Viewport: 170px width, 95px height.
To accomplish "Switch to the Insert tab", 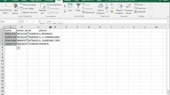I will point(24,1).
